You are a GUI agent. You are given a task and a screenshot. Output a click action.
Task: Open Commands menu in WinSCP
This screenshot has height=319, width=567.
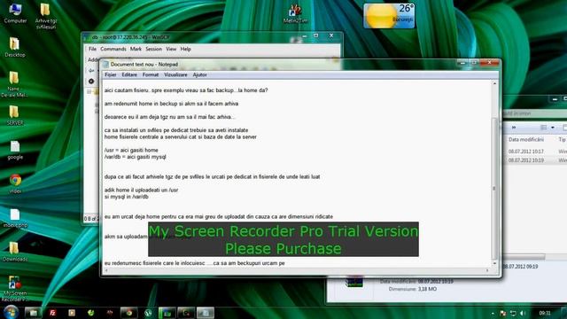(113, 49)
